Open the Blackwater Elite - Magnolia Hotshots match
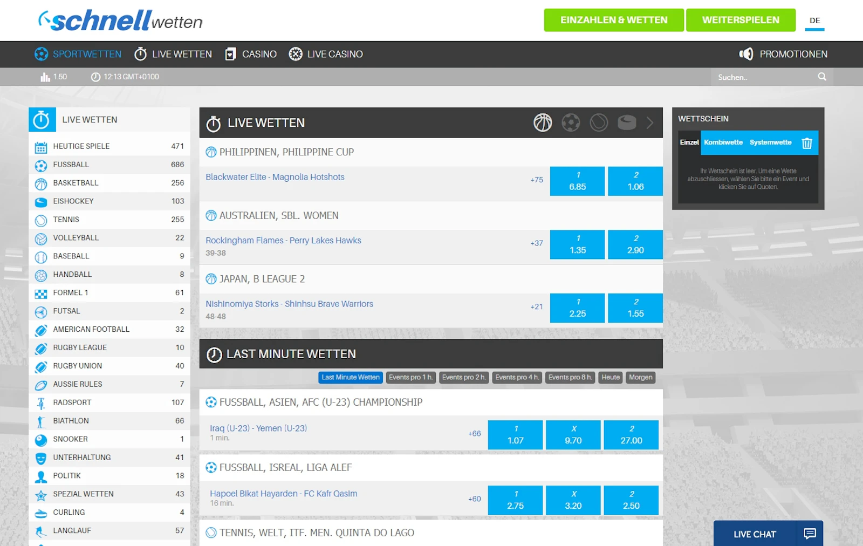 [x=275, y=176]
